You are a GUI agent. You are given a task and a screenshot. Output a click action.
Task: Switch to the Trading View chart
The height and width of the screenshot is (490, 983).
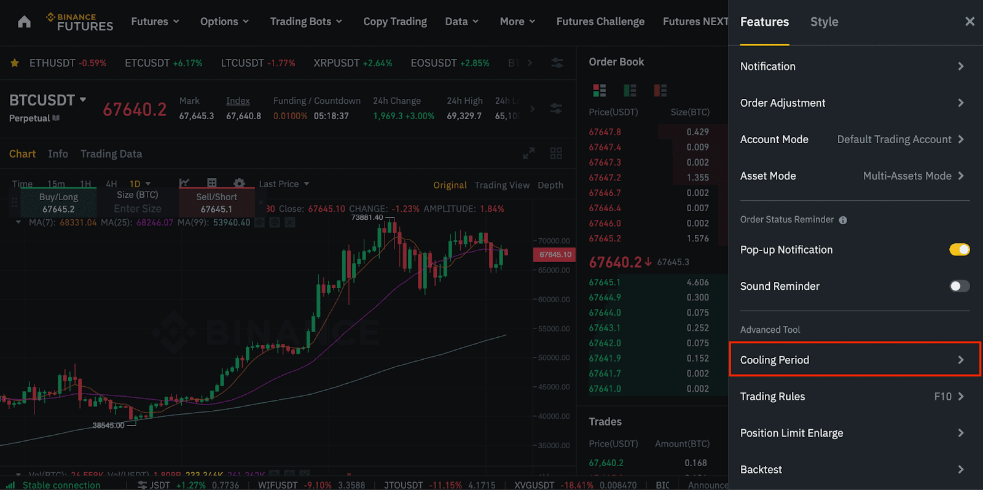pos(502,185)
